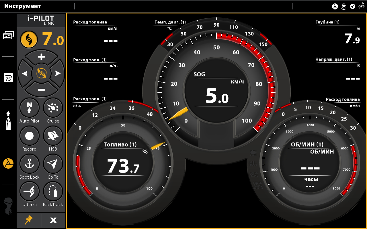Screen dimensions: 367x229
Task: Select the boat heading sidebar icon
Action: (8, 121)
